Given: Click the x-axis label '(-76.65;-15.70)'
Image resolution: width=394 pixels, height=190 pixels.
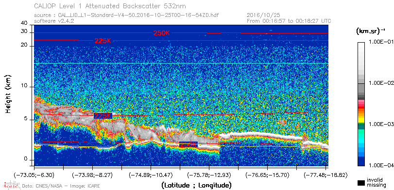Looking at the screenshot, I should coord(268,174).
